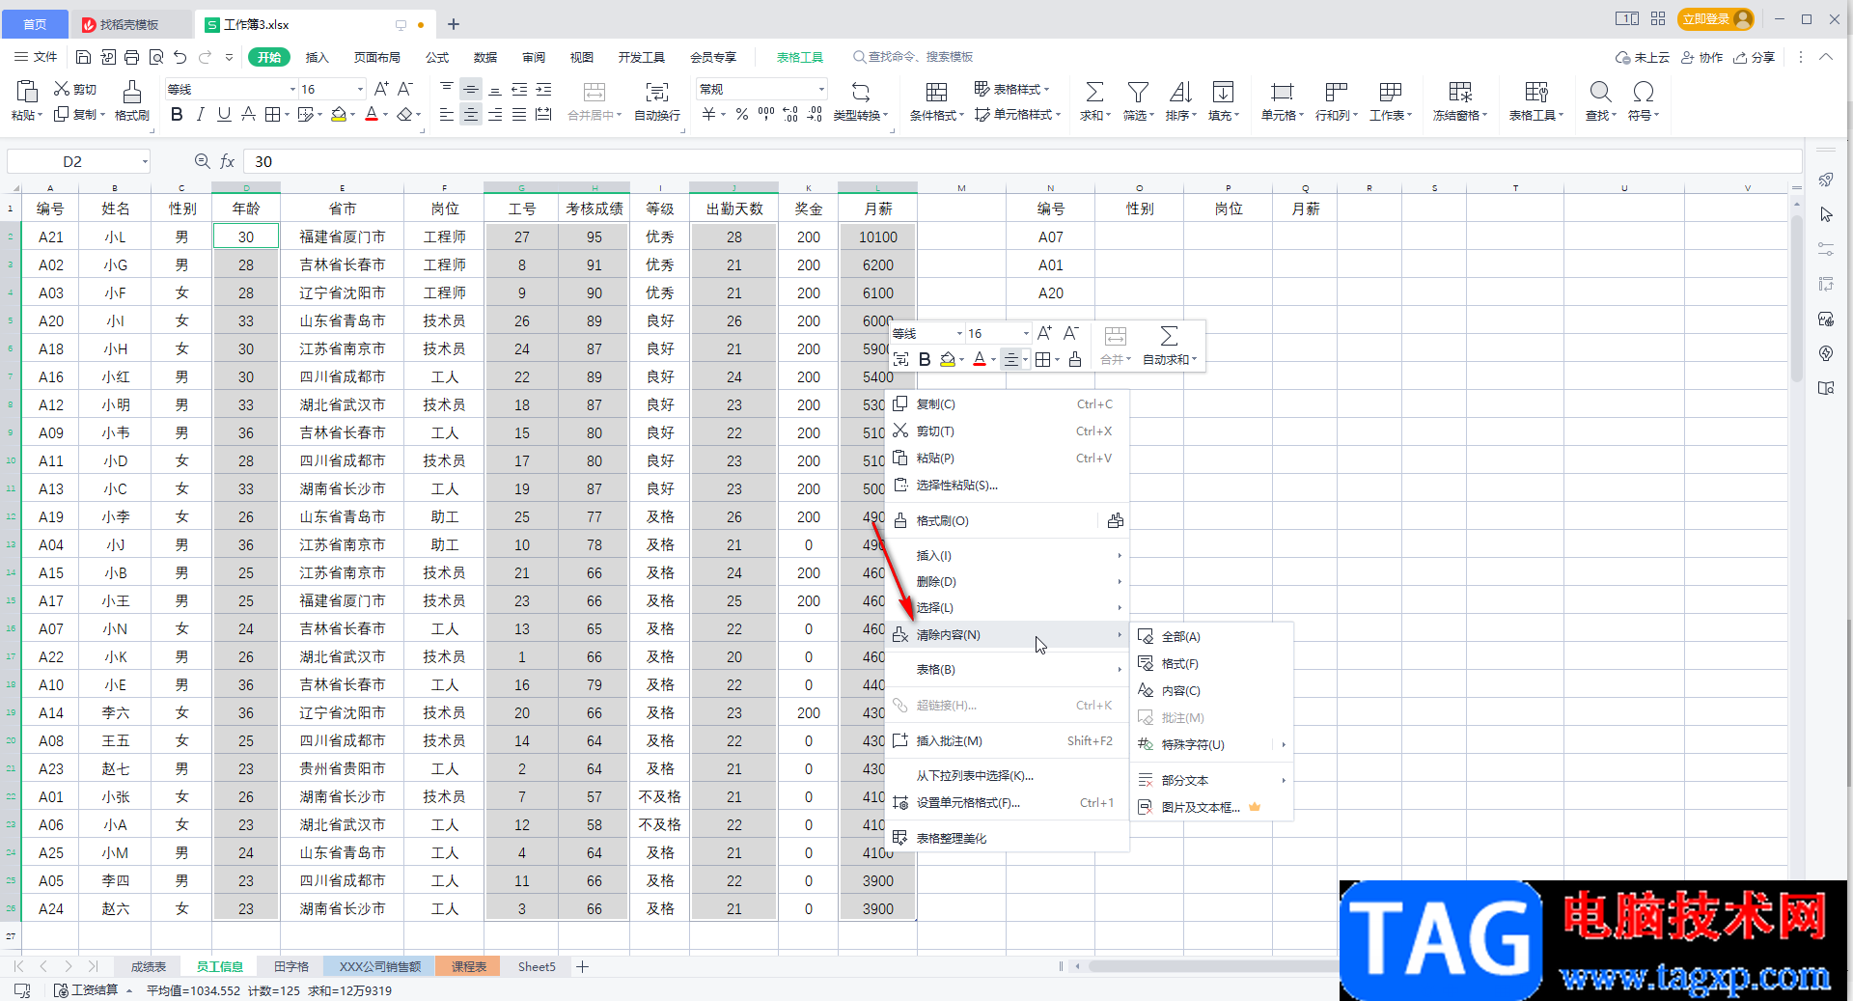Open the font size 16 dropdown in ribbon

[x=360, y=90]
